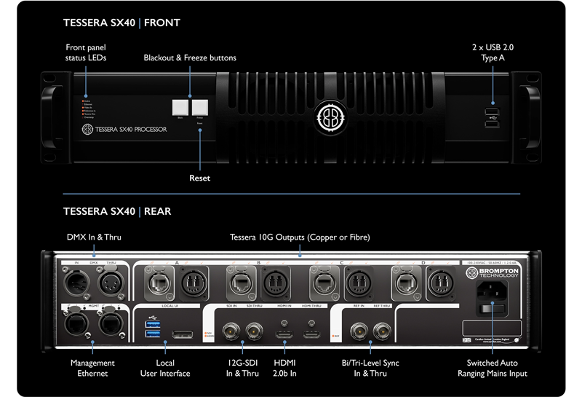Click the 'TESSERA SX40 PROCESSOR' front panel text

pos(131,130)
